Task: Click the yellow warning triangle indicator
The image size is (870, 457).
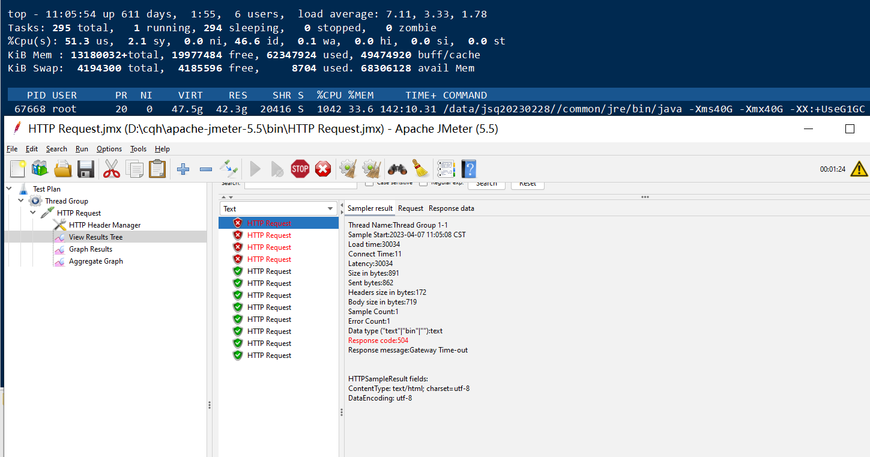Action: point(859,169)
